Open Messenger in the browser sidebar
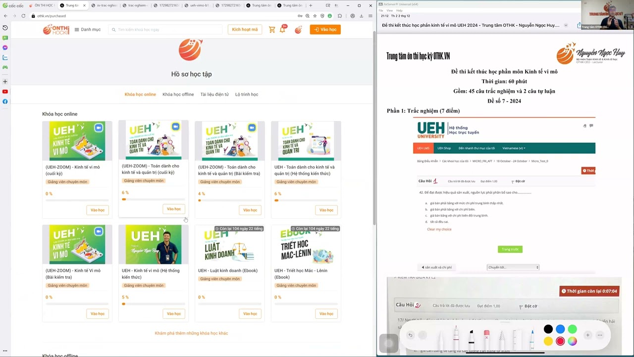Screen dimensions: 634x357 5,48
